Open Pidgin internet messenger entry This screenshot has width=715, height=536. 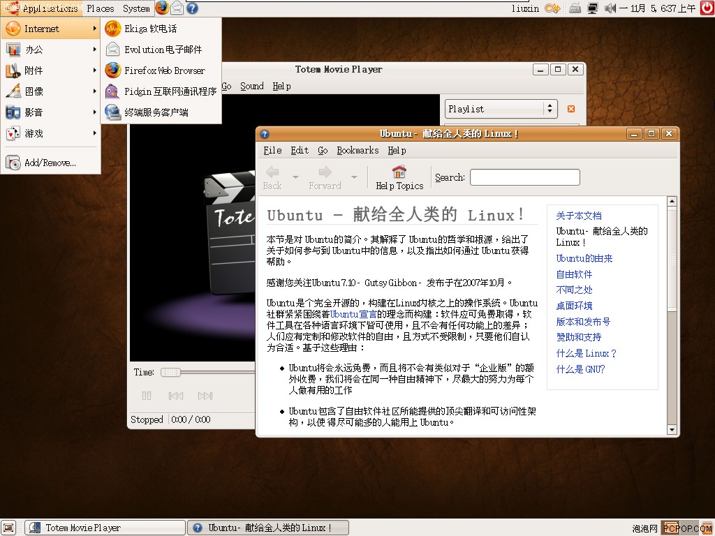[161, 91]
